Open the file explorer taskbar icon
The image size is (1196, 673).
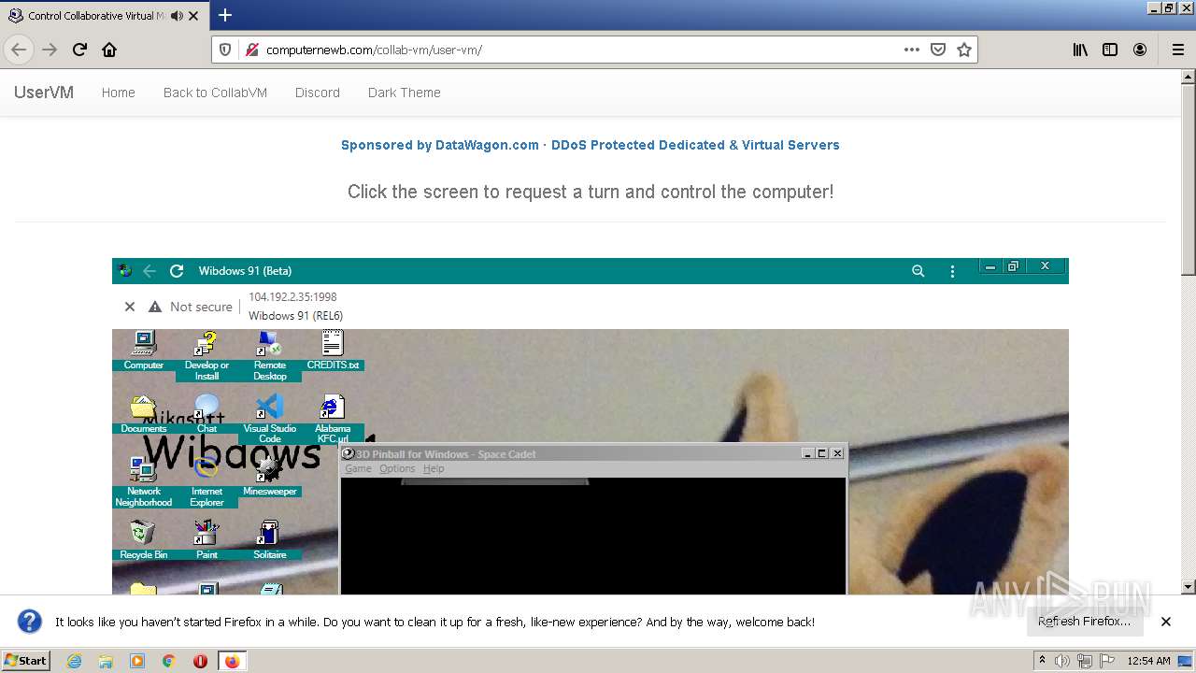point(106,661)
